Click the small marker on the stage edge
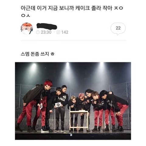The image size is (146, 146). point(71,135)
